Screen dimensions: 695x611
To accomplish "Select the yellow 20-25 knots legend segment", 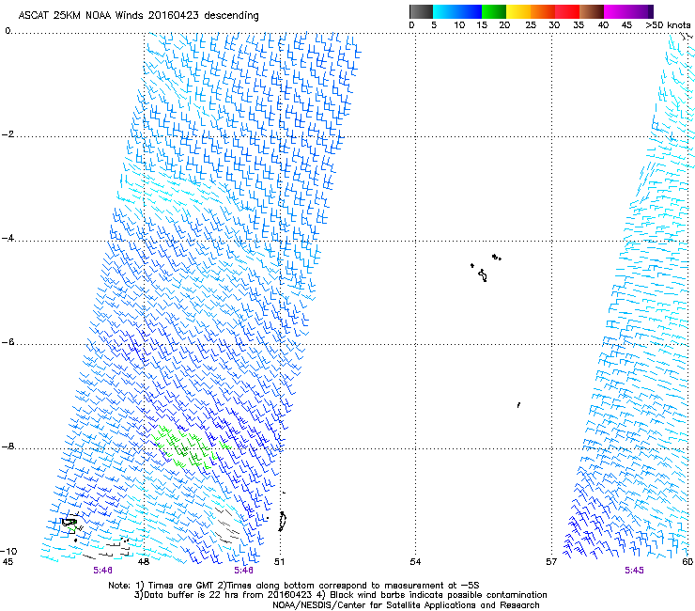I will click(518, 12).
